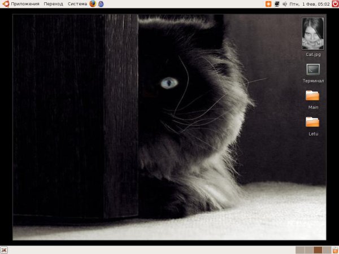Switch to the second workspace in switcher

(x=309, y=250)
